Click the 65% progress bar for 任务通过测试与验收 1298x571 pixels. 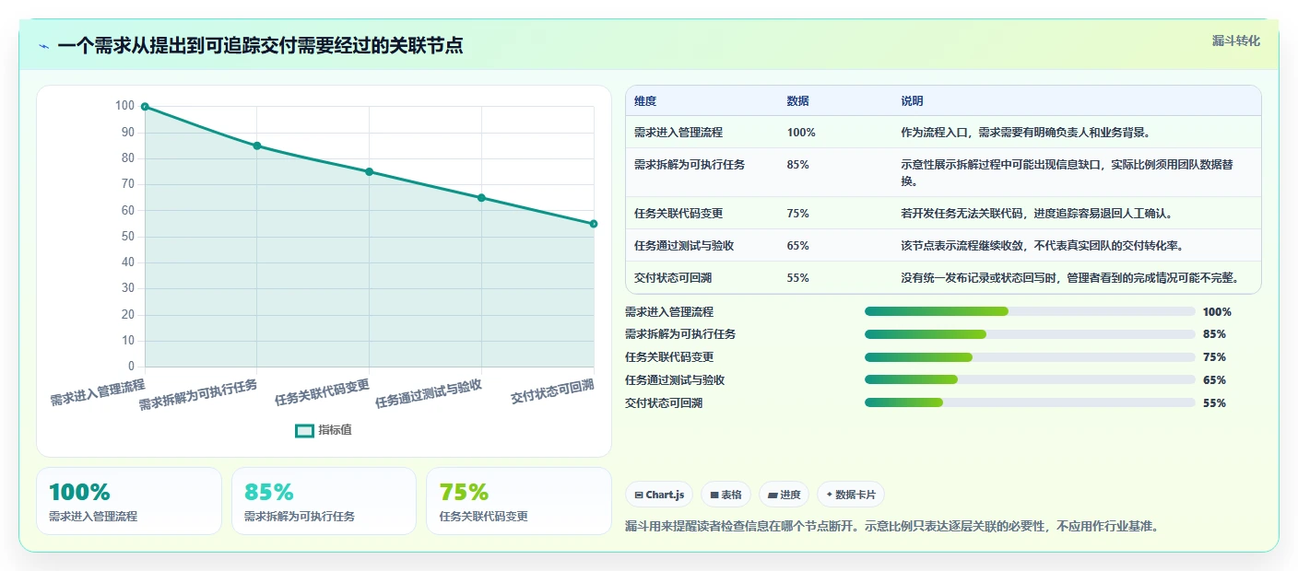click(1030, 379)
